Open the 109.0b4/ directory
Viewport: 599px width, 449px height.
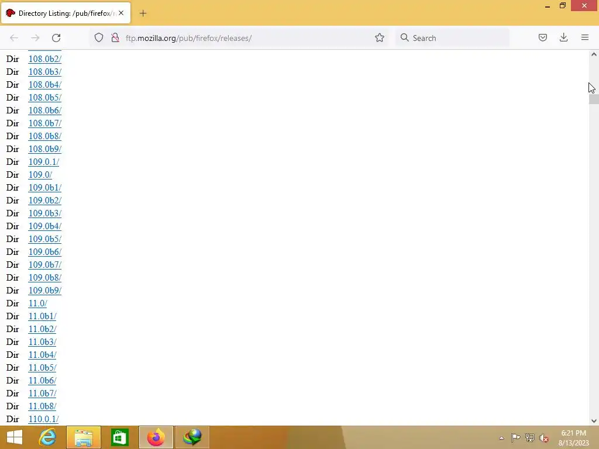[x=44, y=226]
